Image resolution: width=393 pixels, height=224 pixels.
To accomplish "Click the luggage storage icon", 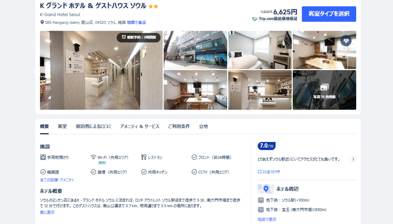I will [x=43, y=157].
